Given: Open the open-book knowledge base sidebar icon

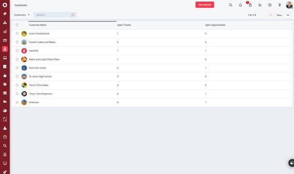Looking at the screenshot, I should 5,93.
